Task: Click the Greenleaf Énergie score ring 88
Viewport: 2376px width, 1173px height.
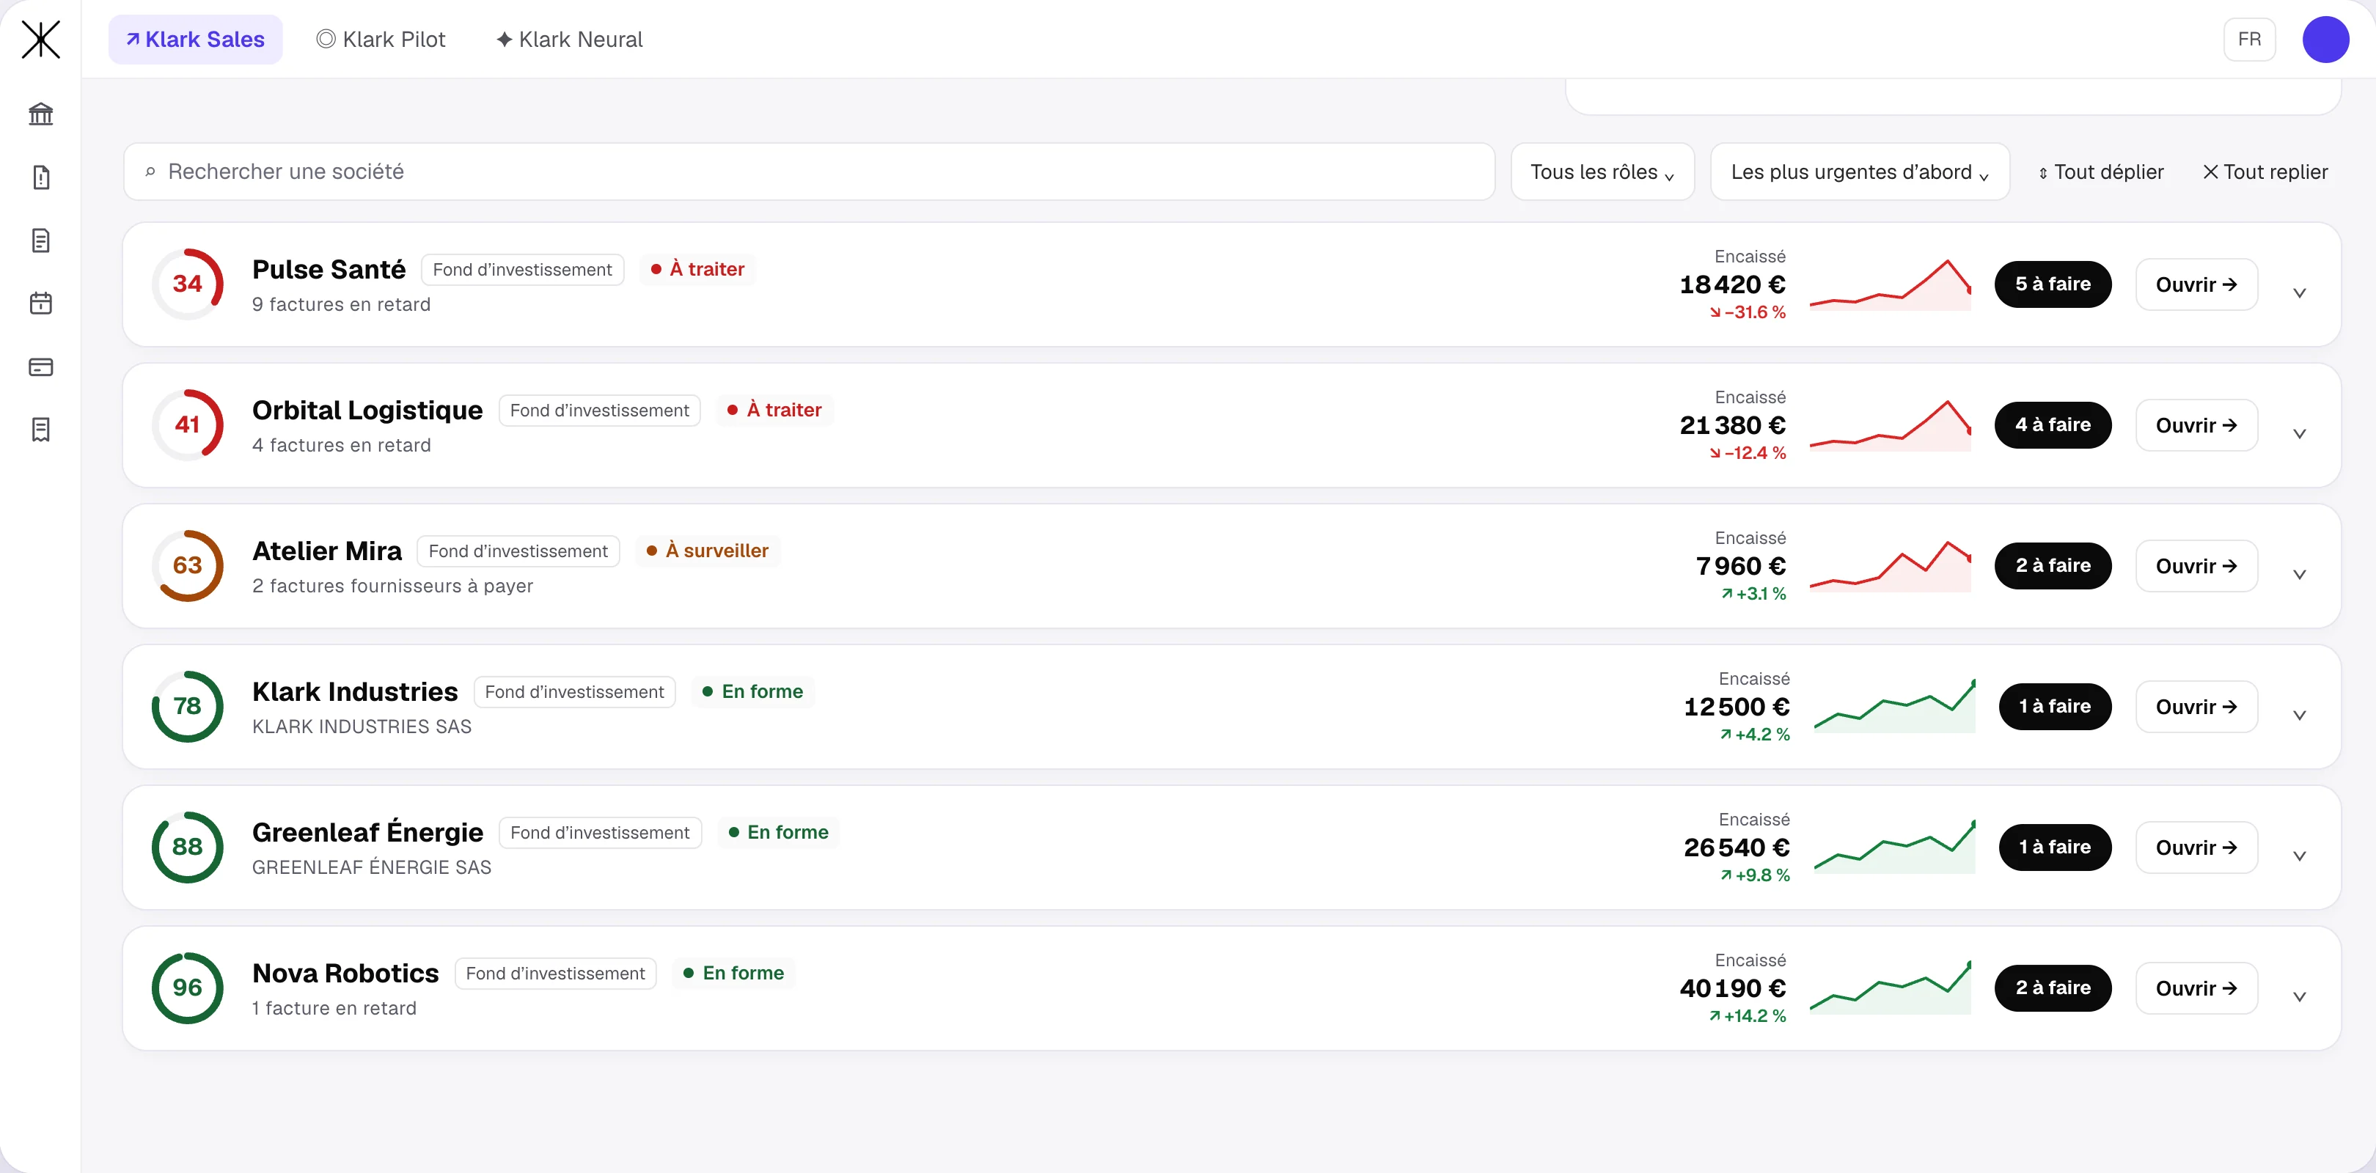Action: pyautogui.click(x=187, y=847)
